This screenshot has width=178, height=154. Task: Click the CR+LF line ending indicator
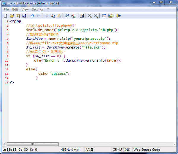pos(117,150)
